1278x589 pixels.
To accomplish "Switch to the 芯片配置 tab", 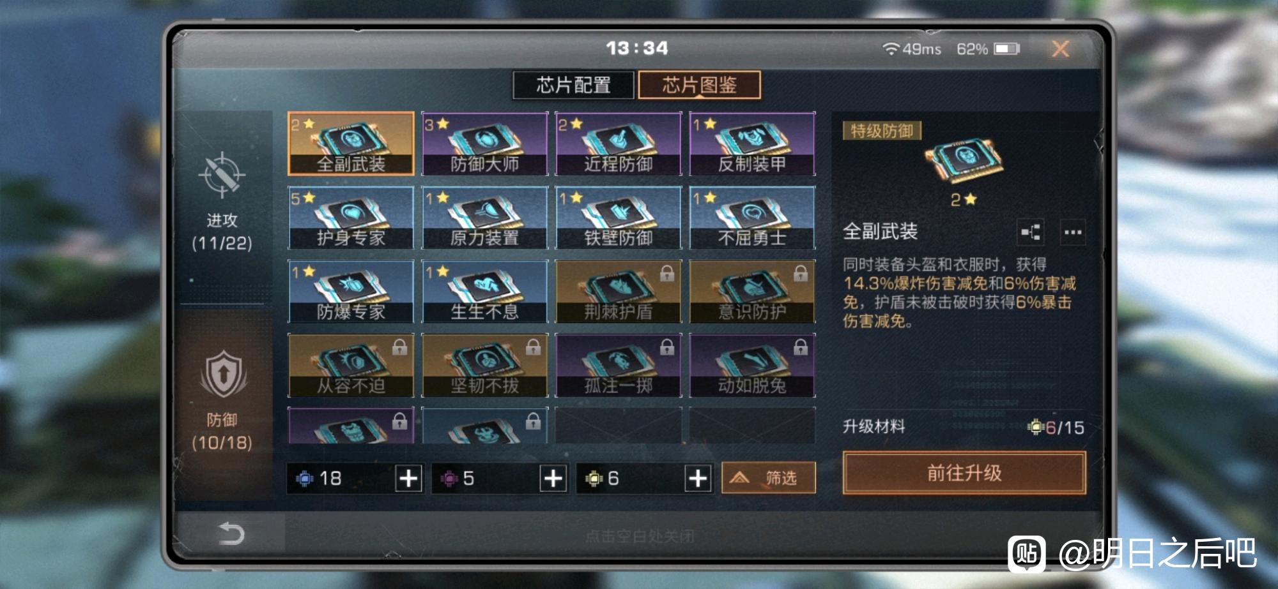I will (573, 85).
